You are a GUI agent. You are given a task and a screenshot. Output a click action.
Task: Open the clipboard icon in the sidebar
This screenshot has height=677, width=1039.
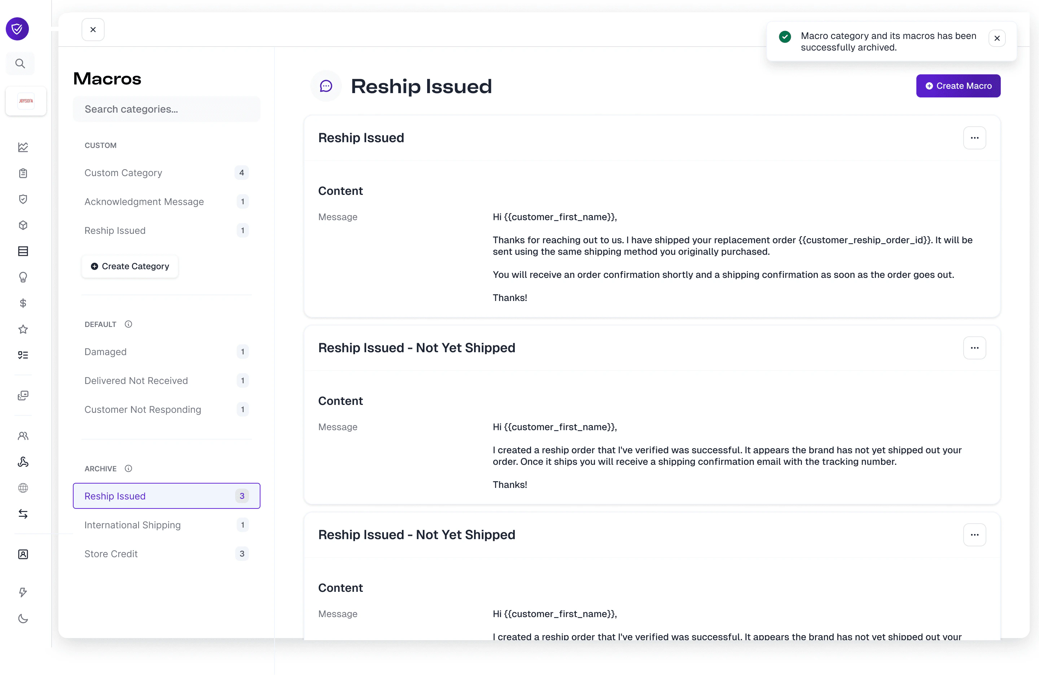click(x=23, y=173)
